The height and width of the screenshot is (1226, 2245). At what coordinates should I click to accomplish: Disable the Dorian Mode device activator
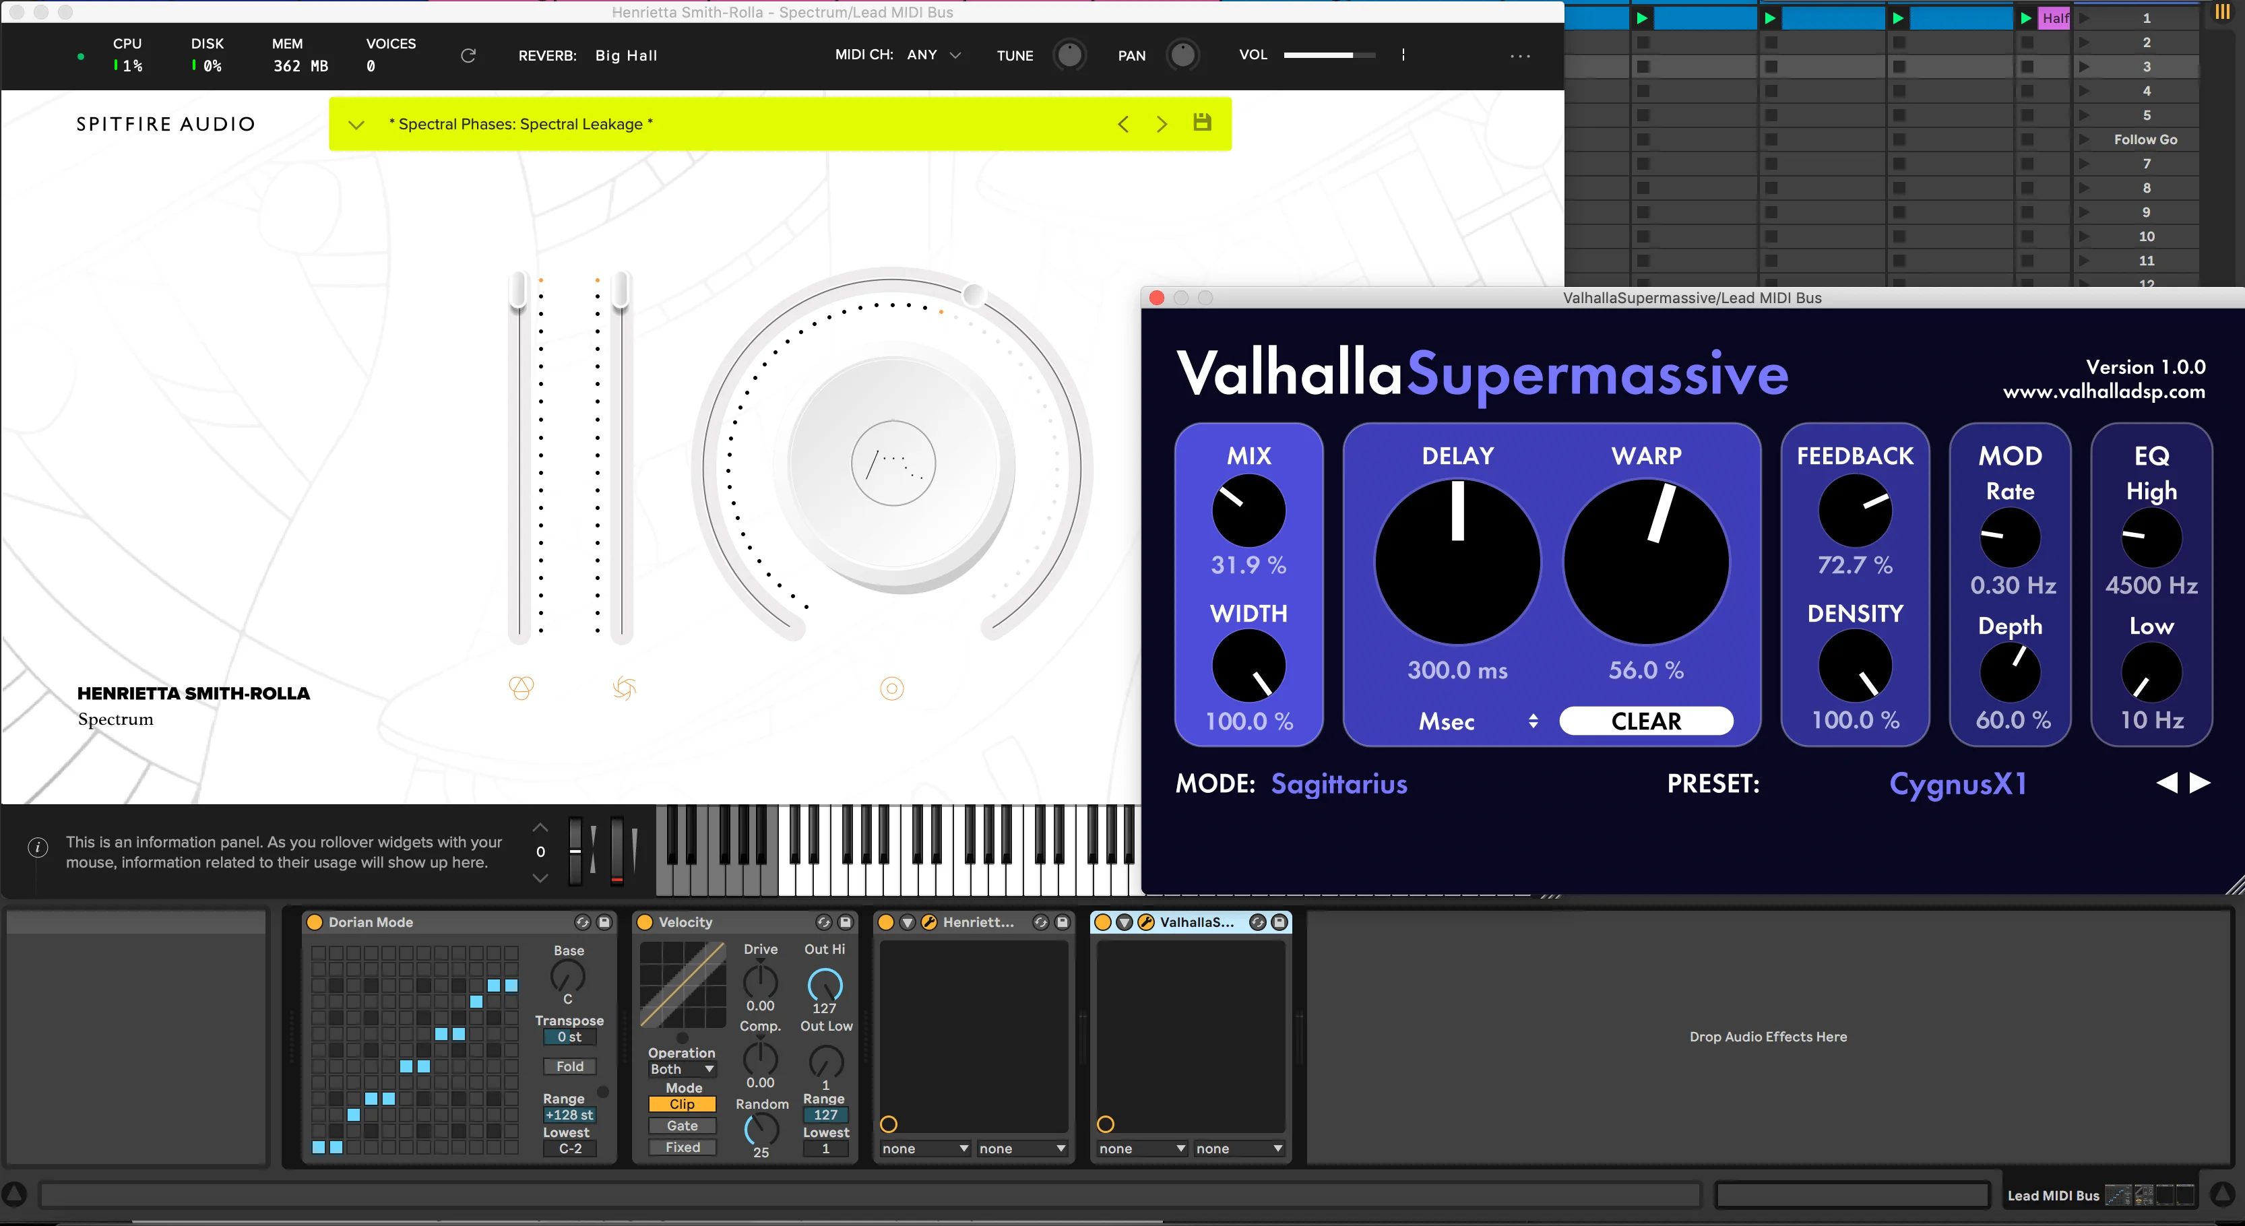315,922
